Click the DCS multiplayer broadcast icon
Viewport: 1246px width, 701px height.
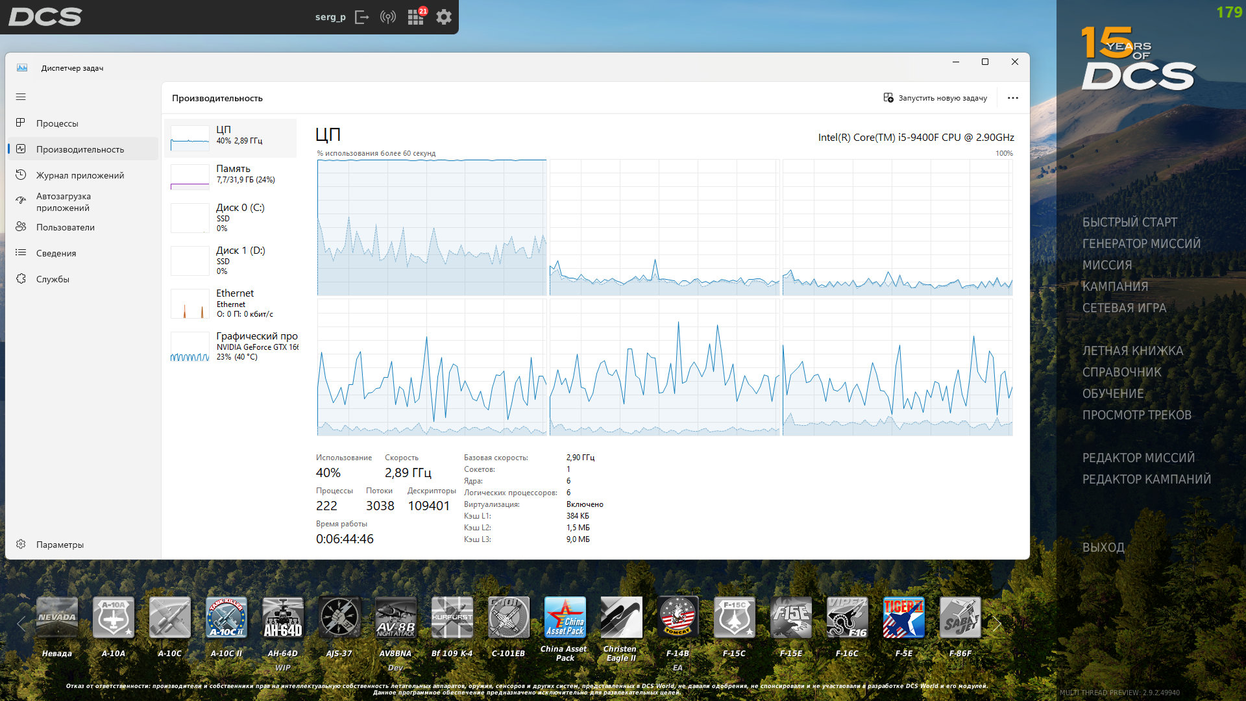pyautogui.click(x=388, y=17)
